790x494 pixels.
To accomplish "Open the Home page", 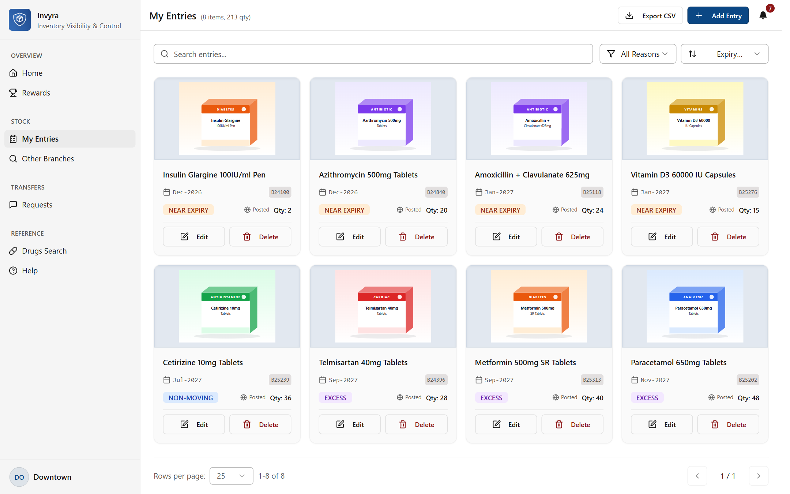I will click(70, 73).
